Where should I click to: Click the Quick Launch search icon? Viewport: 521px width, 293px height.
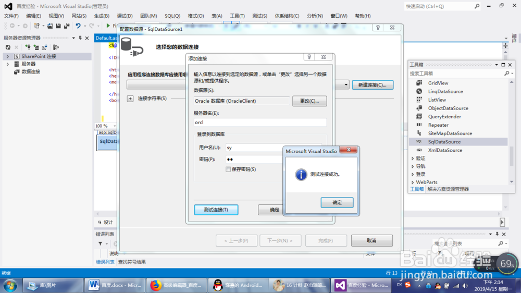click(477, 6)
